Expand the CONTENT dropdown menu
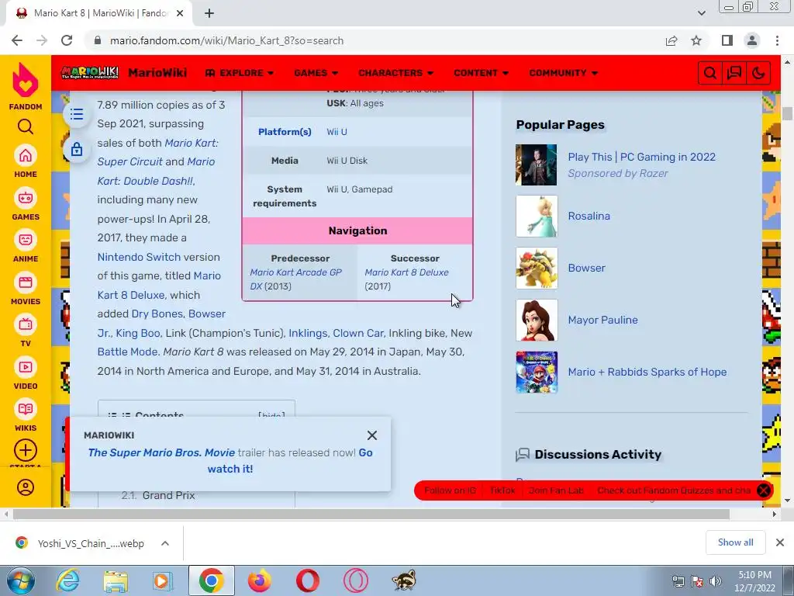Viewport: 794px width, 596px height. click(481, 73)
